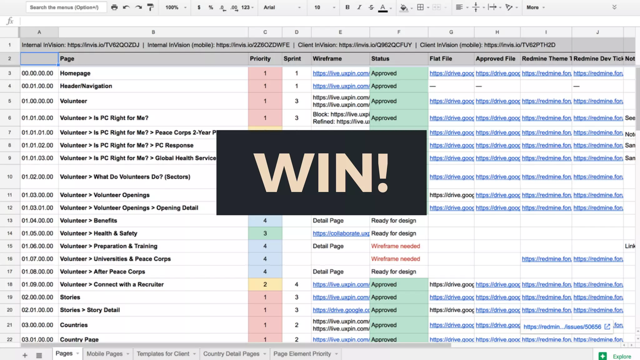Switch to the Mobile Pages tab
This screenshot has height=360, width=640.
click(105, 354)
